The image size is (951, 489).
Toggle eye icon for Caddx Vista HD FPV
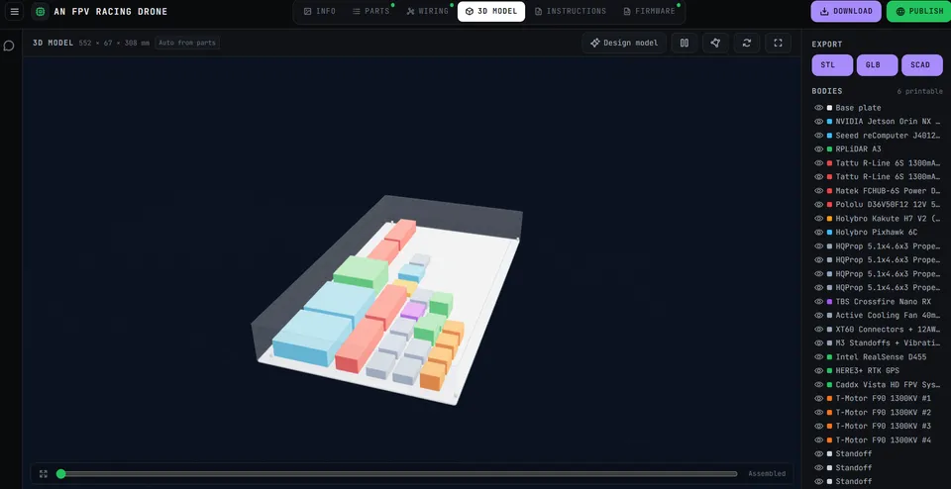[x=819, y=384]
